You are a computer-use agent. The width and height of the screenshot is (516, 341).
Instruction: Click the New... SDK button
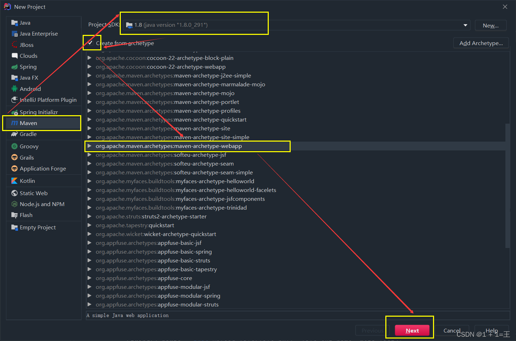pos(491,25)
